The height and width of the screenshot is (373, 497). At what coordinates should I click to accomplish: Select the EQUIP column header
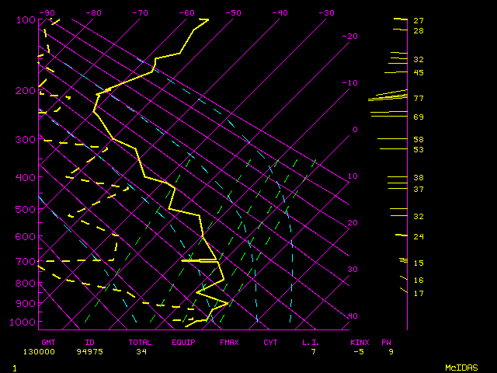pos(184,342)
